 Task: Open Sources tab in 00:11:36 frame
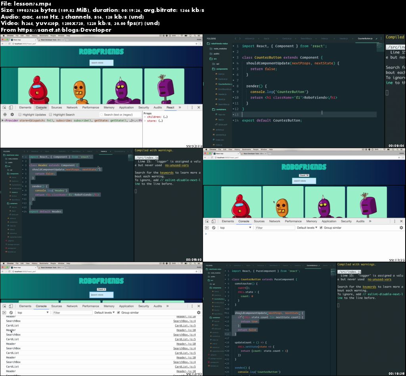click(x=259, y=221)
